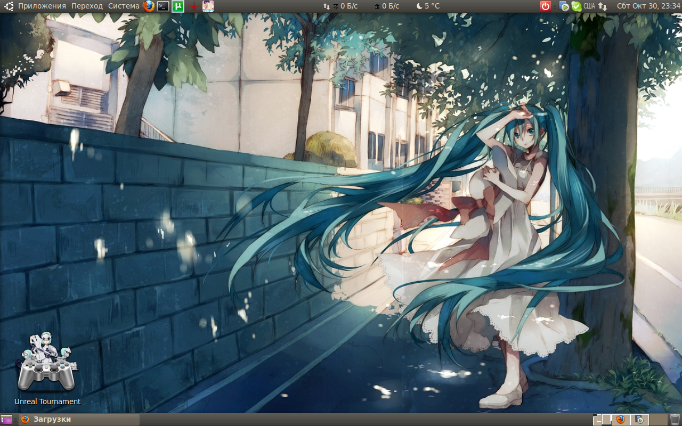Open the Система menu
Viewport: 682px width, 426px height.
(124, 6)
